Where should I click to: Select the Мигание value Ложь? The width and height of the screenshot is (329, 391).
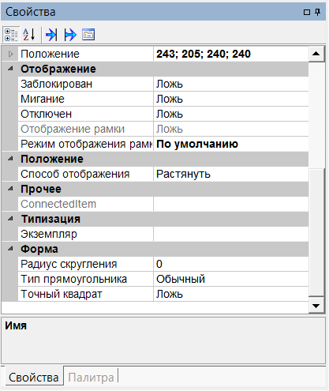(230, 99)
